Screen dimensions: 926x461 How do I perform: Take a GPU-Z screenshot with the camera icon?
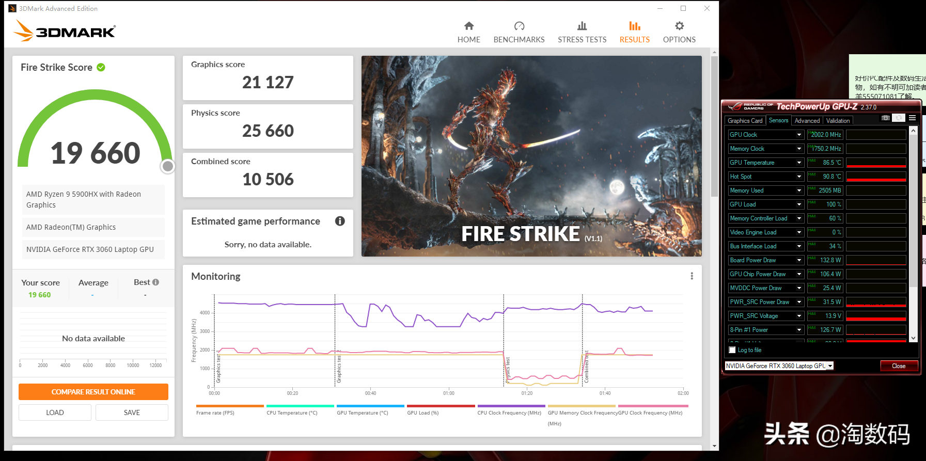[x=885, y=118]
